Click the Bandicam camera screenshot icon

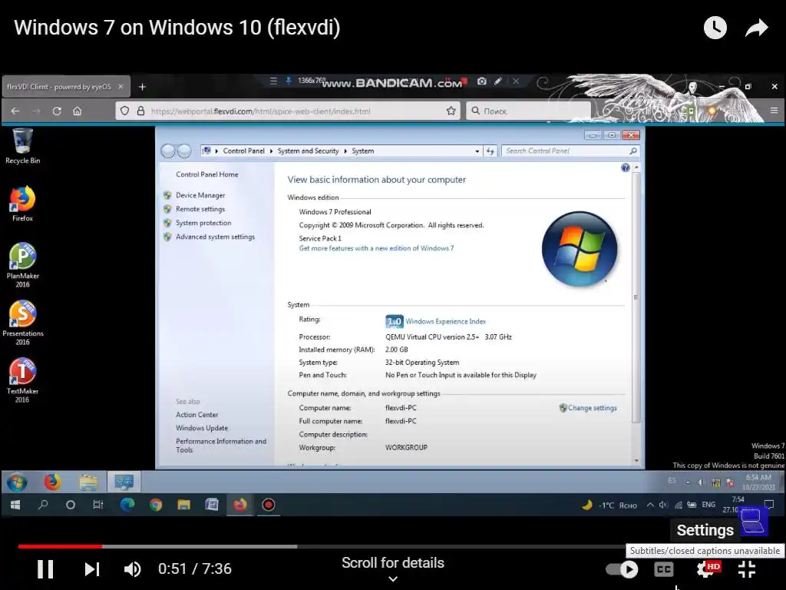482,81
